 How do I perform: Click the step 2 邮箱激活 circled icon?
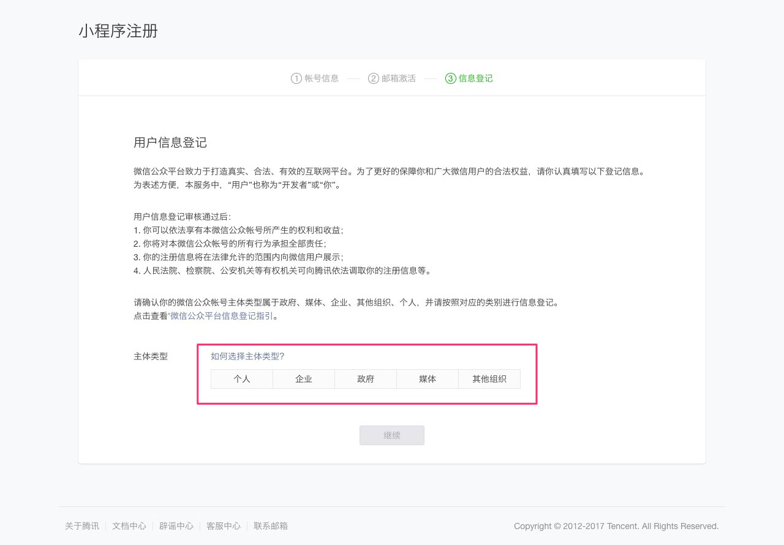pyautogui.click(x=373, y=78)
